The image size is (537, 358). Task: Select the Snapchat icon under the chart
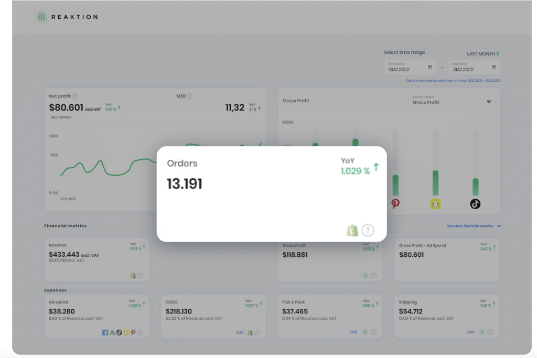click(x=435, y=204)
